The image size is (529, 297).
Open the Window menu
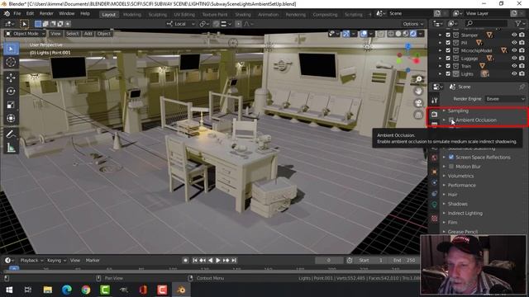(x=66, y=13)
